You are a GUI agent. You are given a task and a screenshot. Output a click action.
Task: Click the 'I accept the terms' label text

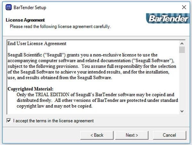[53, 121]
